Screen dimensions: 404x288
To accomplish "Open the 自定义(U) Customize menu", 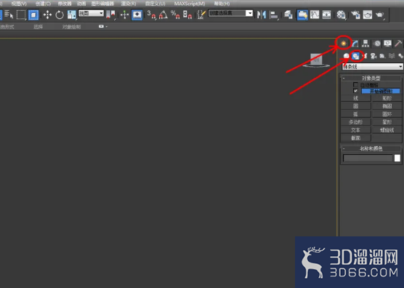I will (x=155, y=4).
